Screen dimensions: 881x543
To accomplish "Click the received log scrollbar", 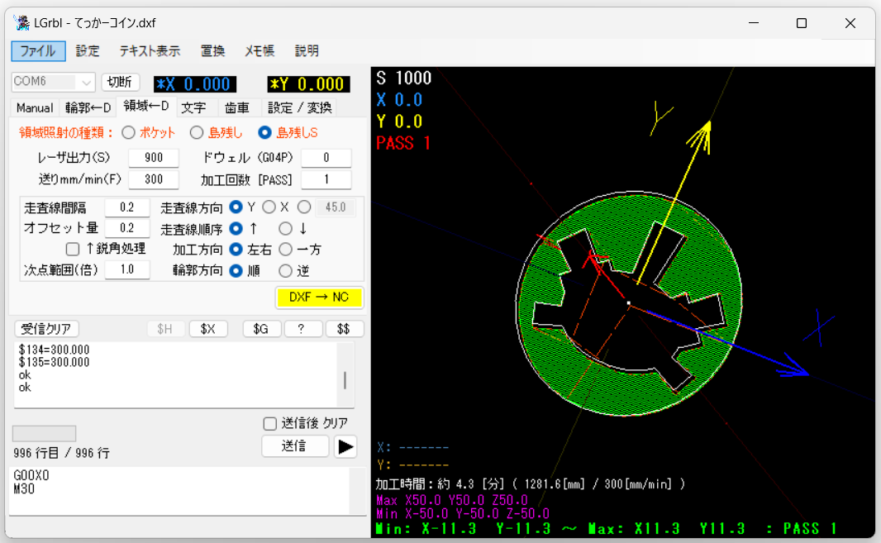I will (345, 374).
